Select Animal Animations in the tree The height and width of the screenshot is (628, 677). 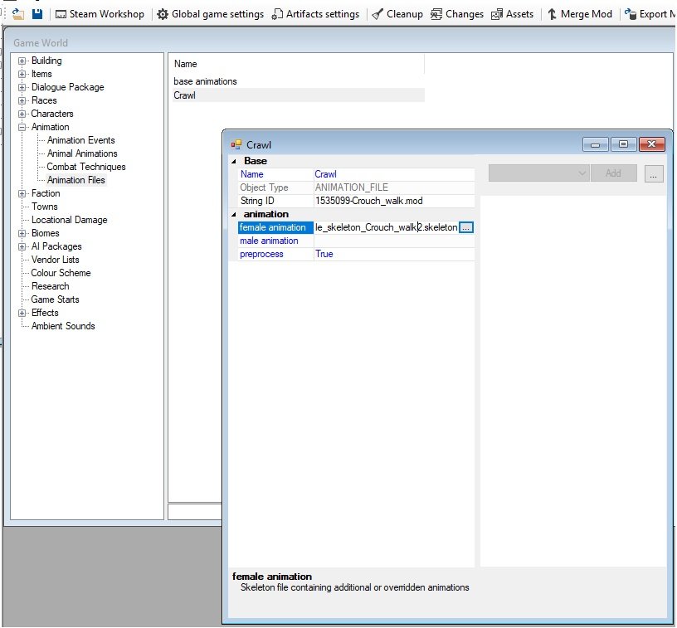tap(82, 153)
